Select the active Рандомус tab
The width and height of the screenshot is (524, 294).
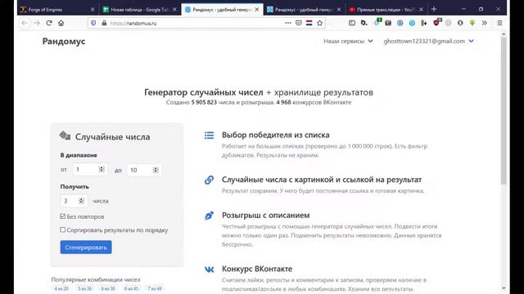pyautogui.click(x=222, y=10)
